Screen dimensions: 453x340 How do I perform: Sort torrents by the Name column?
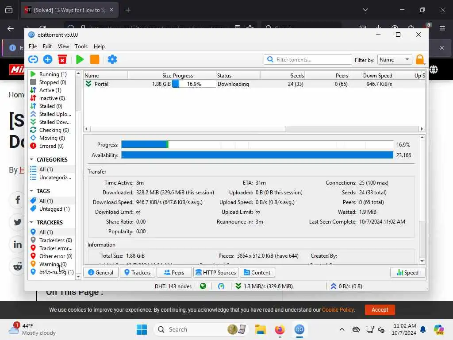(105, 75)
